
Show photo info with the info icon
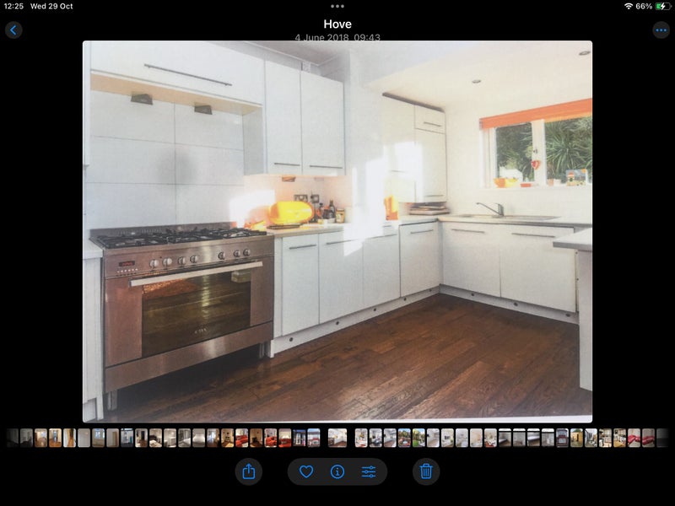click(x=337, y=471)
